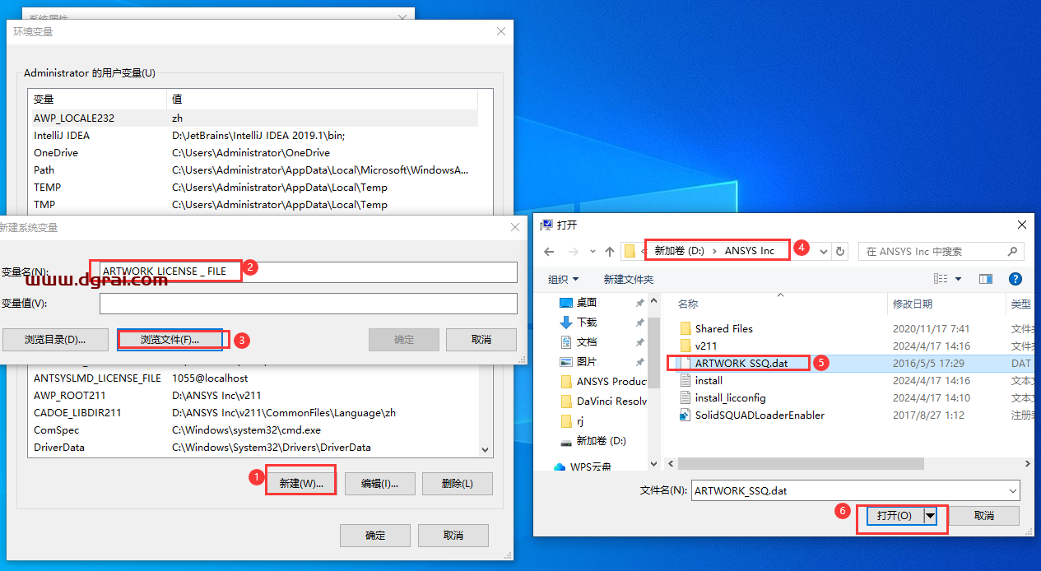Click 新加卷 (D:) in the address breadcrumb
The image size is (1041, 571).
tap(680, 251)
